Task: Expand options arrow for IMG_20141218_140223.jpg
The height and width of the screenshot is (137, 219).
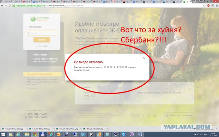Action: click(x=107, y=129)
